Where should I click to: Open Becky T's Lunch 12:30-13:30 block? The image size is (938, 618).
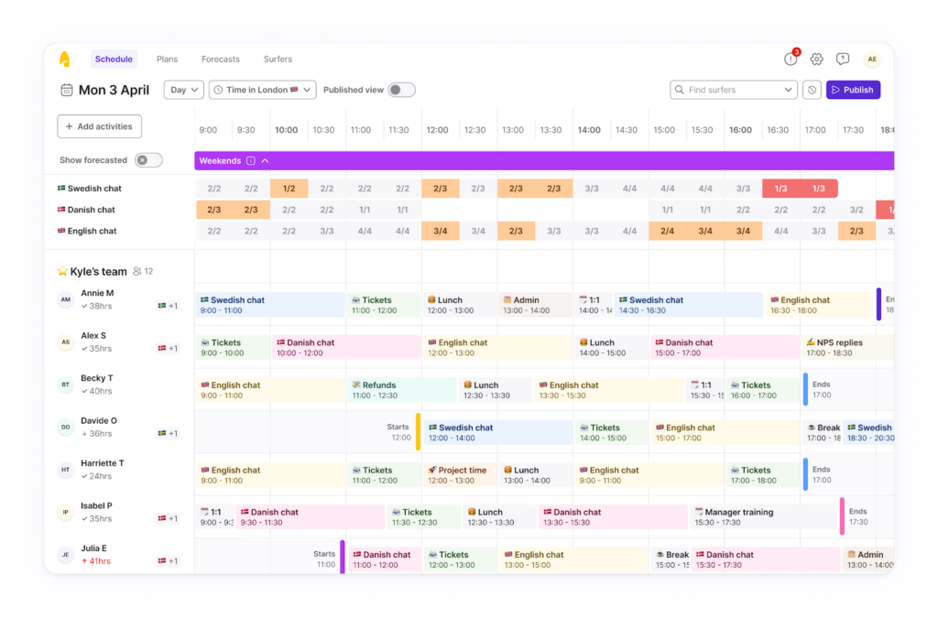(496, 390)
